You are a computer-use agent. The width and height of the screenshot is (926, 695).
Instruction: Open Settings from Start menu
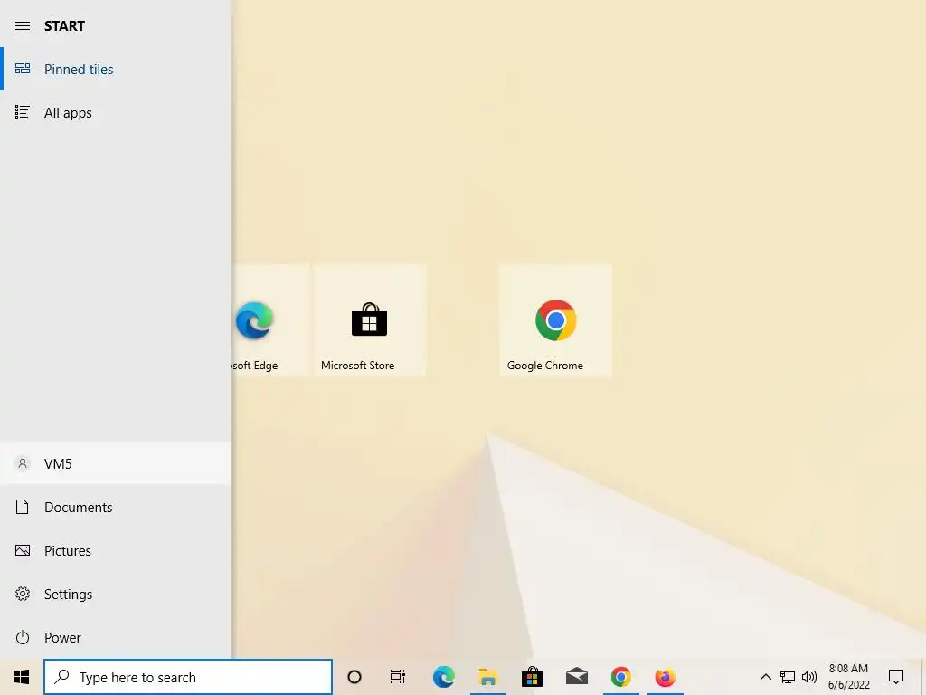pyautogui.click(x=116, y=594)
